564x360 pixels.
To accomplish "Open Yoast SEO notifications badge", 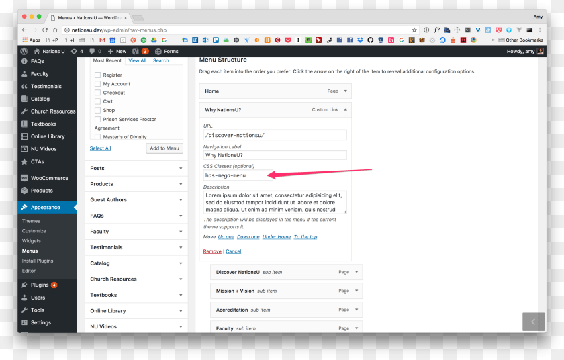I will [x=140, y=52].
